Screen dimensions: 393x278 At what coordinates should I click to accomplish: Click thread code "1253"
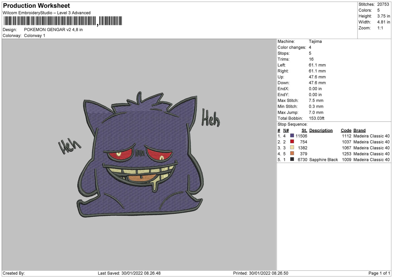point(347,154)
